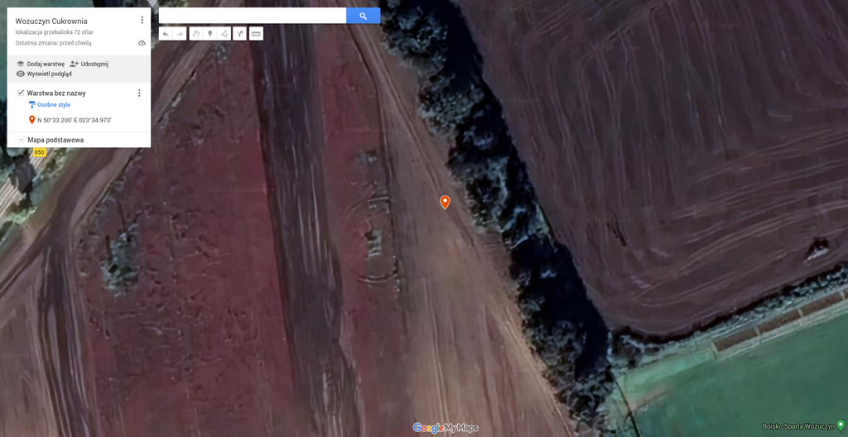Select the Measure distances ruler tool

pos(256,34)
